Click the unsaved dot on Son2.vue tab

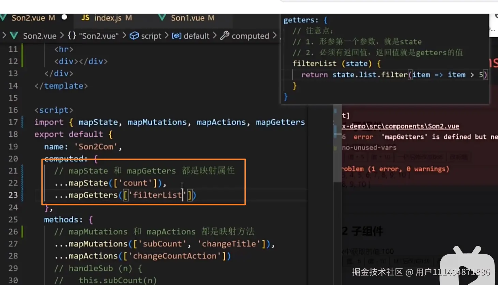(x=64, y=17)
